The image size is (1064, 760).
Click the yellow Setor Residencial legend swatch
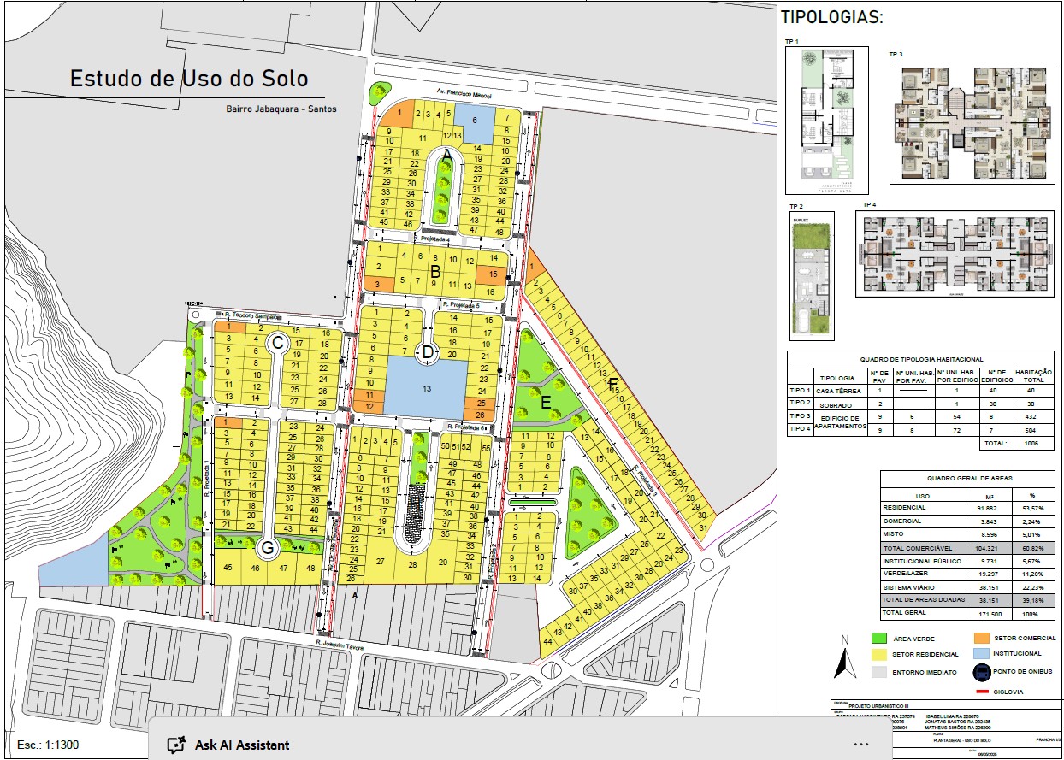pos(878,655)
